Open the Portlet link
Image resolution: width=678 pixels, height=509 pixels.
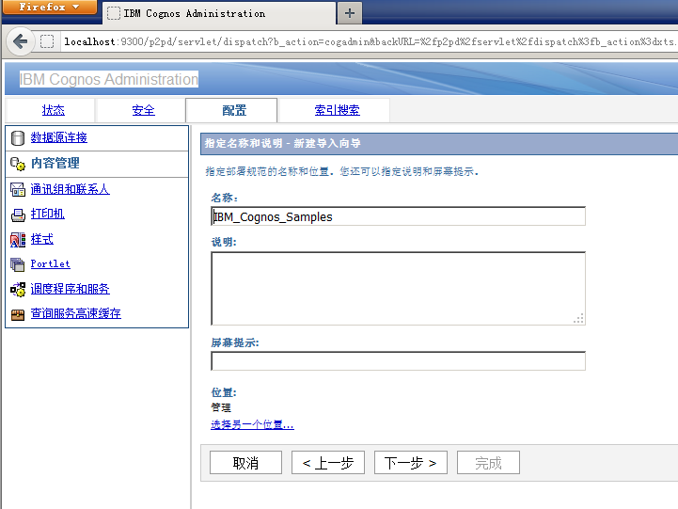[x=50, y=263]
